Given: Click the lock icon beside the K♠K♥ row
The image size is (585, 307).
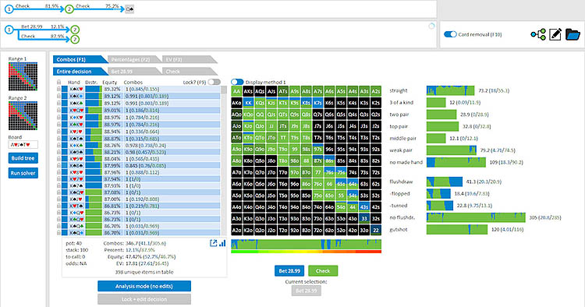Looking at the screenshot, I should [x=58, y=89].
